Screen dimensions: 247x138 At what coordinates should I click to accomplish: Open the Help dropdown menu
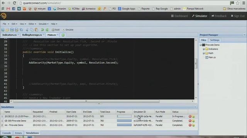[x=54, y=24]
